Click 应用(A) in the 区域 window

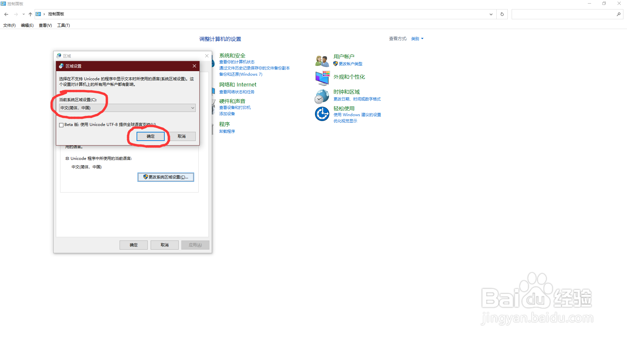pos(195,245)
